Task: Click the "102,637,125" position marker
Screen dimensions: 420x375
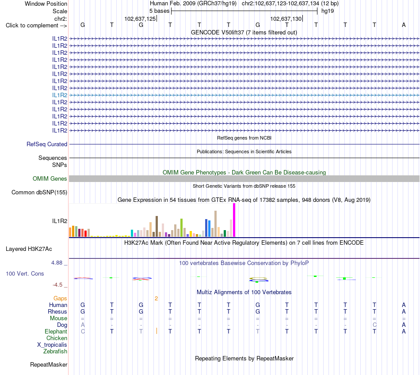Action: click(140, 19)
